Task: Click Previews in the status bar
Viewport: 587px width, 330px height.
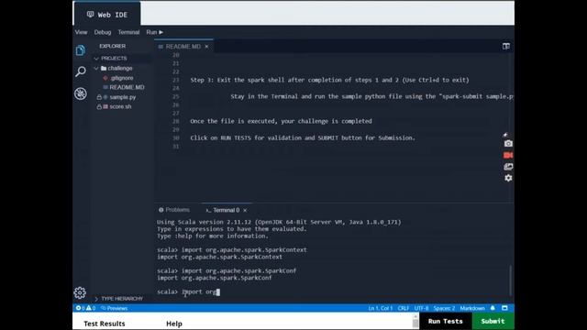Action: (x=115, y=308)
